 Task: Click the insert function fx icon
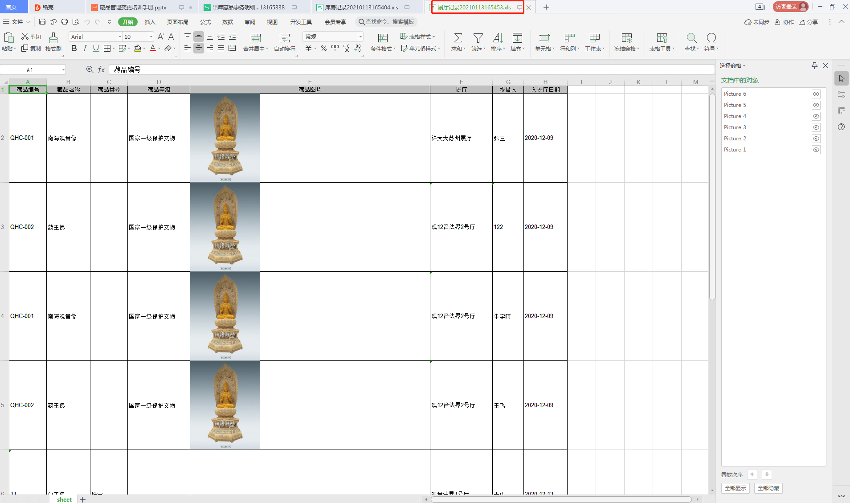pyautogui.click(x=102, y=70)
